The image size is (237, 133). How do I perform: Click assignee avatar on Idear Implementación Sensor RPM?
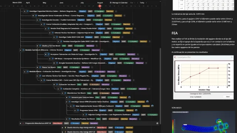click(152, 106)
